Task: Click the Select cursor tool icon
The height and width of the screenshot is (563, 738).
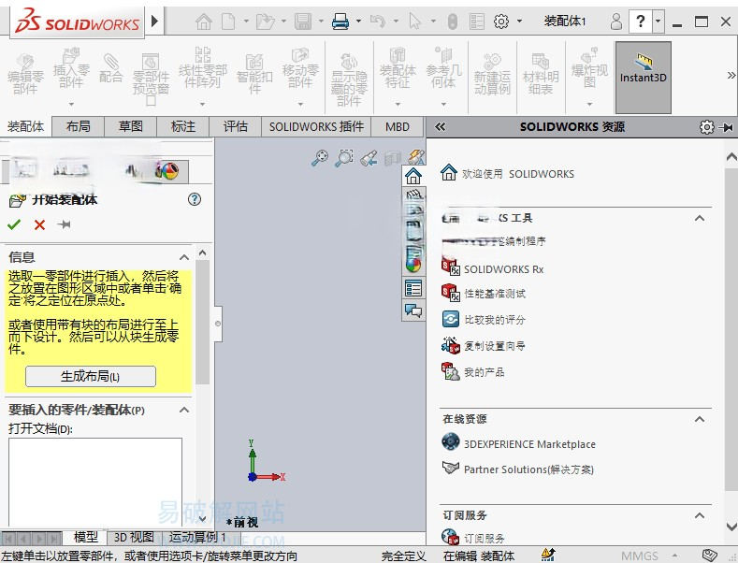Action: [x=414, y=22]
